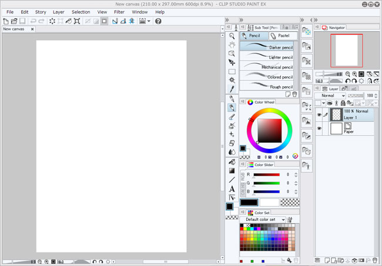Switch to the Pastel sub tool tab
Screen dimensions: 382x266
pos(282,36)
